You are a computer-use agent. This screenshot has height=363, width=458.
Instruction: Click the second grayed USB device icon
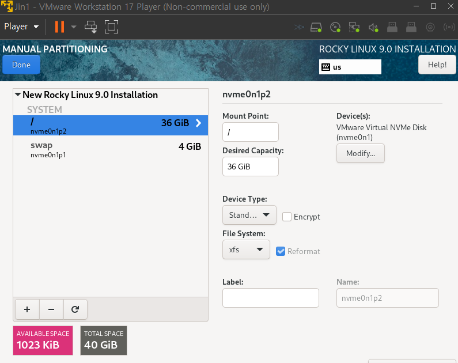pyautogui.click(x=411, y=28)
